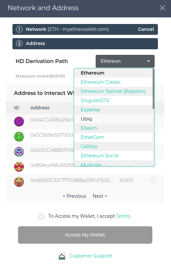The height and width of the screenshot is (268, 171).
Task: Click the pink-teal identicon for address 0x2e5CCA88
Action: 19,152
